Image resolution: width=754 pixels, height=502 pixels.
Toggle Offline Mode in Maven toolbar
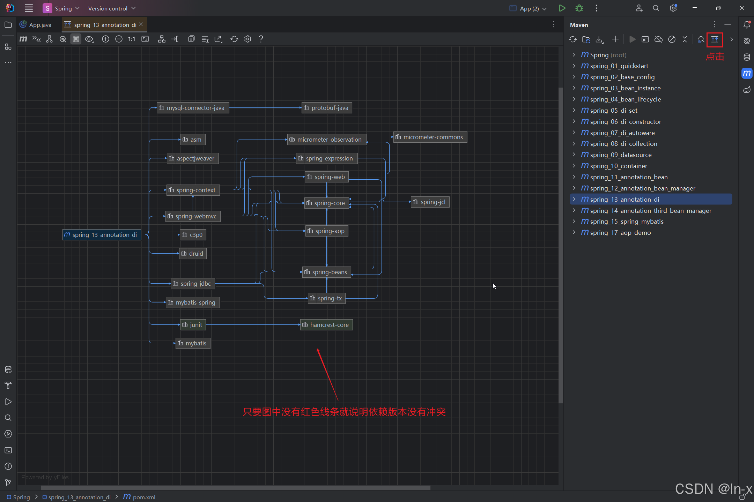click(x=658, y=39)
